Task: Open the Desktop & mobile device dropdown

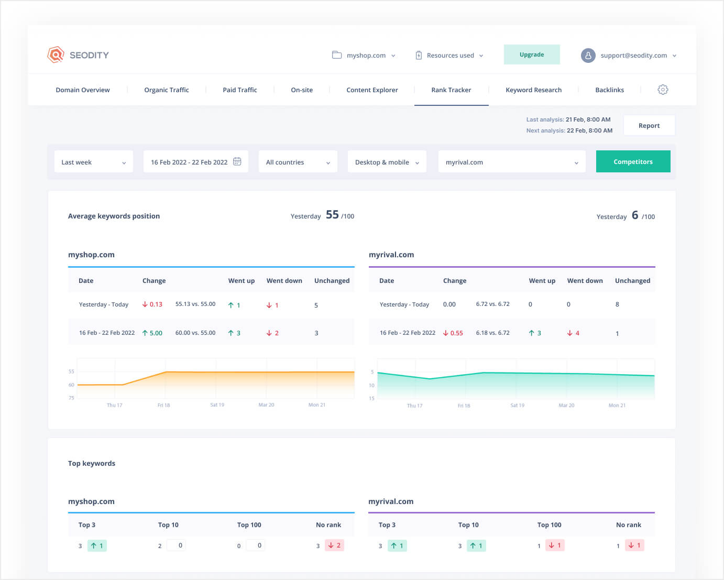Action: point(387,162)
